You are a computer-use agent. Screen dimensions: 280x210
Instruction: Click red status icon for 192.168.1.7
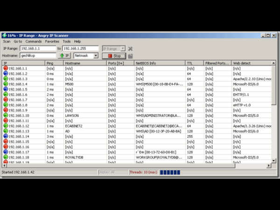6,100
